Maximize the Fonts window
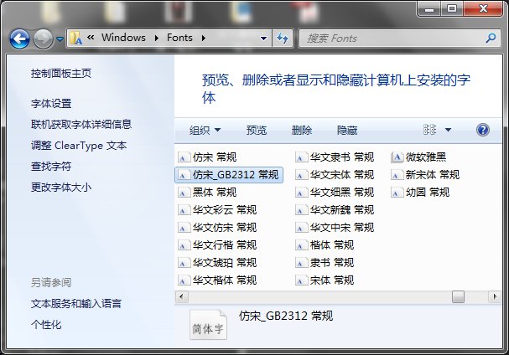 (452, 8)
